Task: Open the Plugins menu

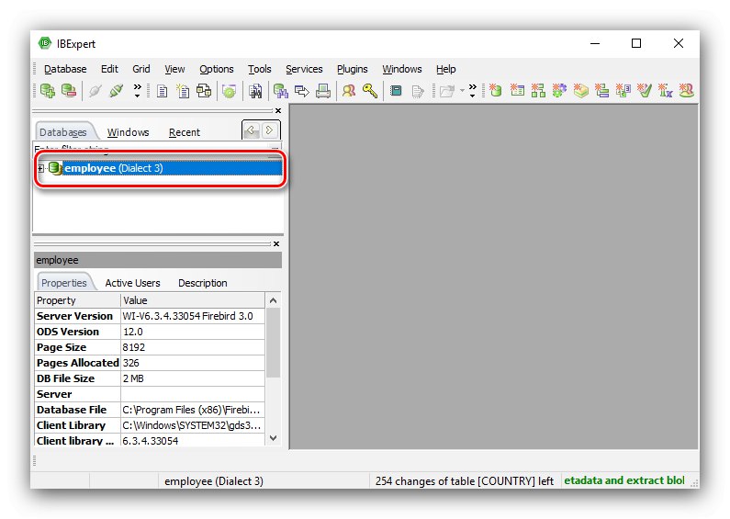Action: tap(352, 69)
